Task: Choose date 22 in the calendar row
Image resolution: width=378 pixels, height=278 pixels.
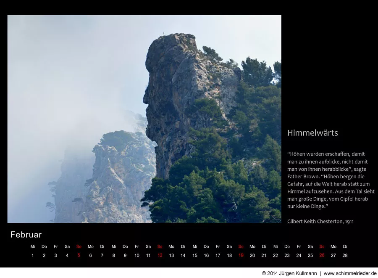Action: pos(275,255)
